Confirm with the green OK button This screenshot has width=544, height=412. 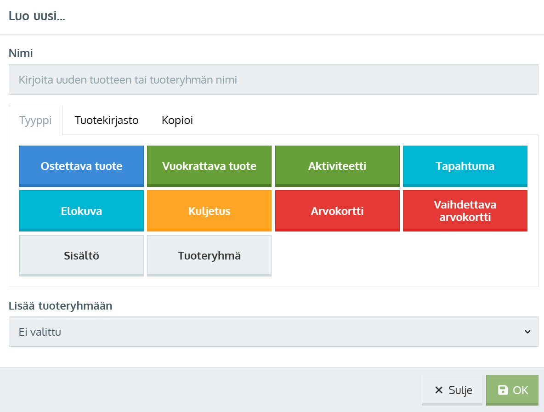pyautogui.click(x=512, y=390)
